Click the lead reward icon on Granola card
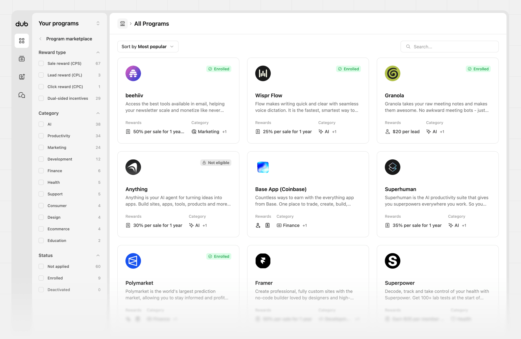The height and width of the screenshot is (339, 521). (388, 132)
